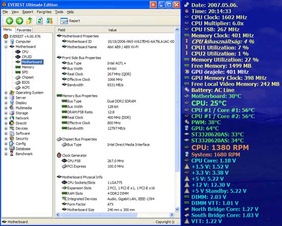The height and width of the screenshot is (226, 282).
Task: Expand the Storage tree node
Action: pos(6,113)
